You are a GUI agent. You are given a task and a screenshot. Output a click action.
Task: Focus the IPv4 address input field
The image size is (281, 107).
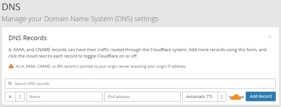(143, 97)
